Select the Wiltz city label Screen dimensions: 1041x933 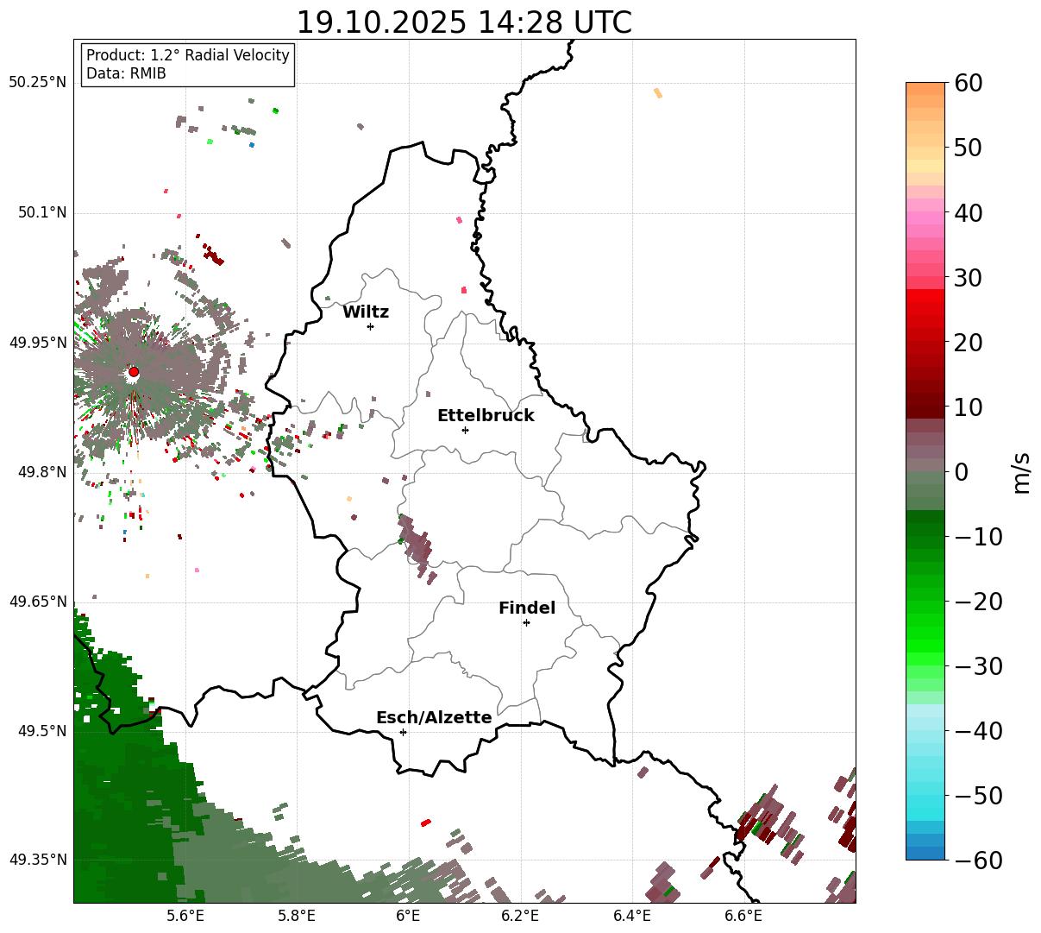pos(366,312)
